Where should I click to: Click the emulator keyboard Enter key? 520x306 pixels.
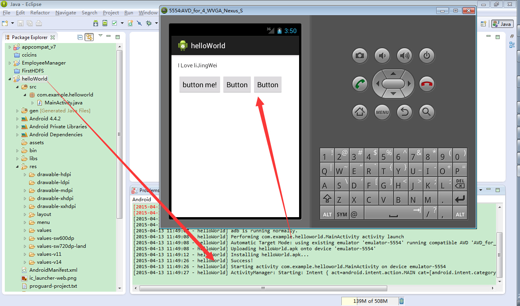pos(460,198)
